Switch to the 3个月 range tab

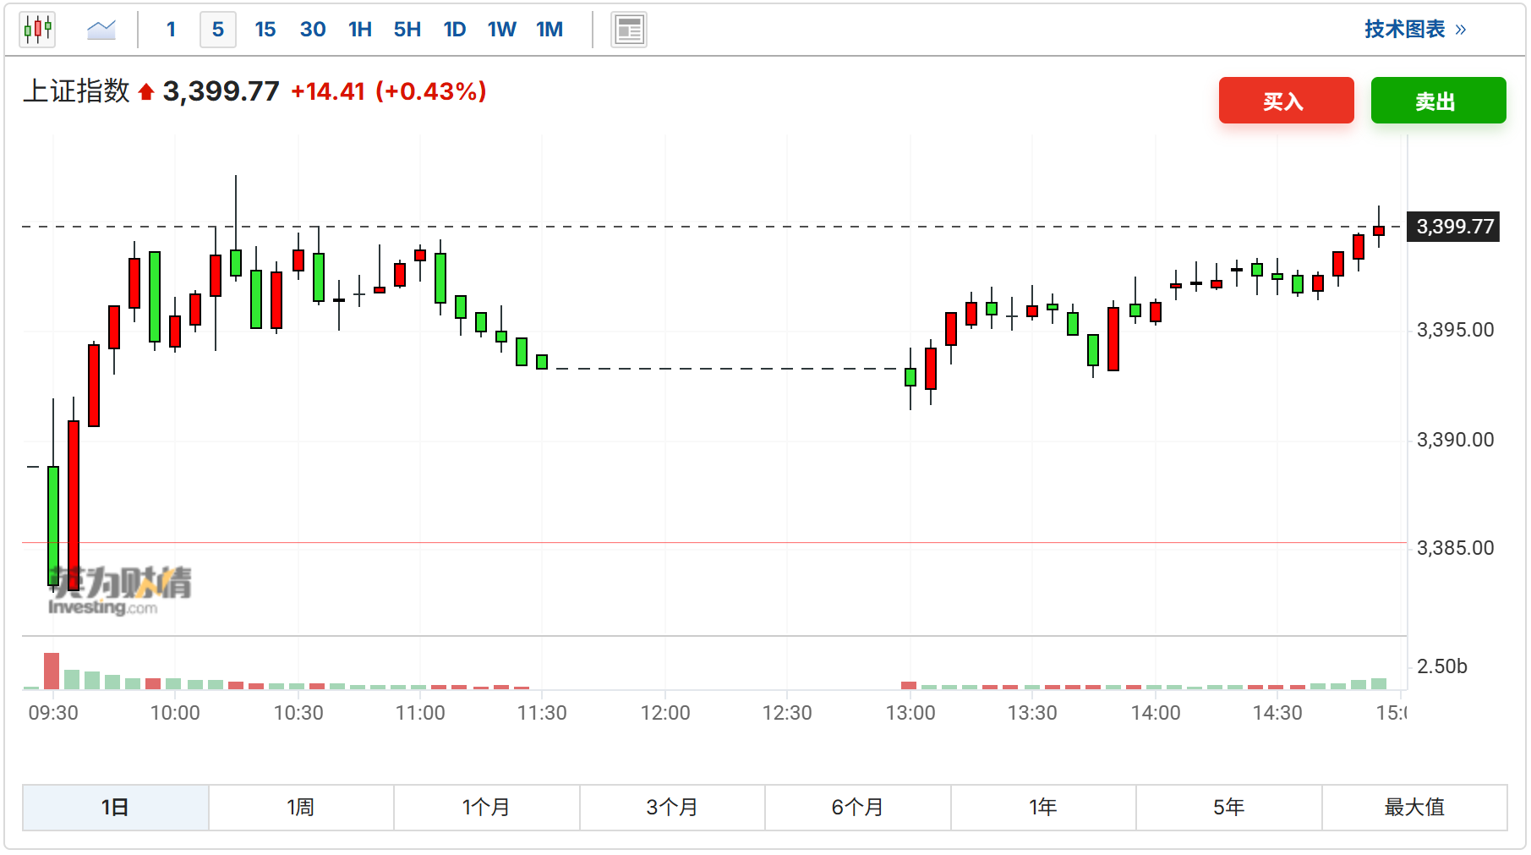click(x=672, y=808)
